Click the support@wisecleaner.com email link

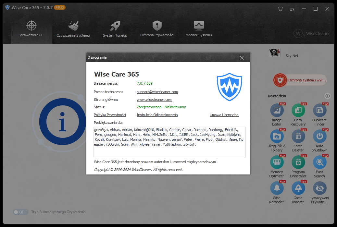pos(157,92)
